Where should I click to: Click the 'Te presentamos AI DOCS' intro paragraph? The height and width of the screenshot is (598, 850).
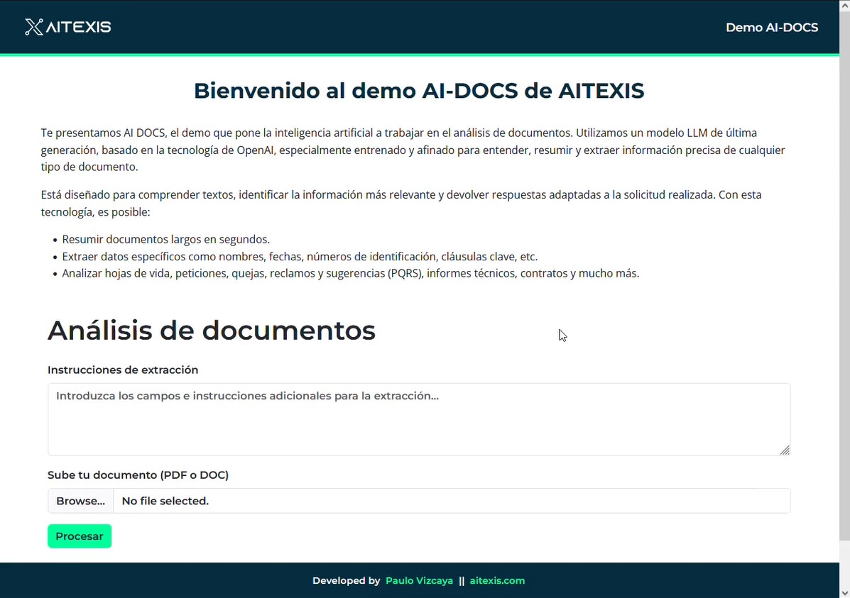point(413,150)
